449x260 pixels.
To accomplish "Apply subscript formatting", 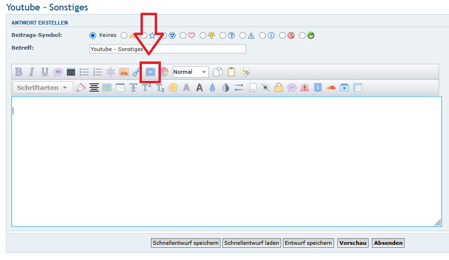I will (160, 88).
